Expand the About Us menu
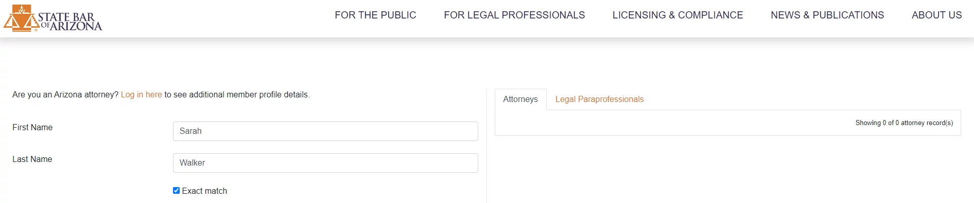 click(x=936, y=15)
